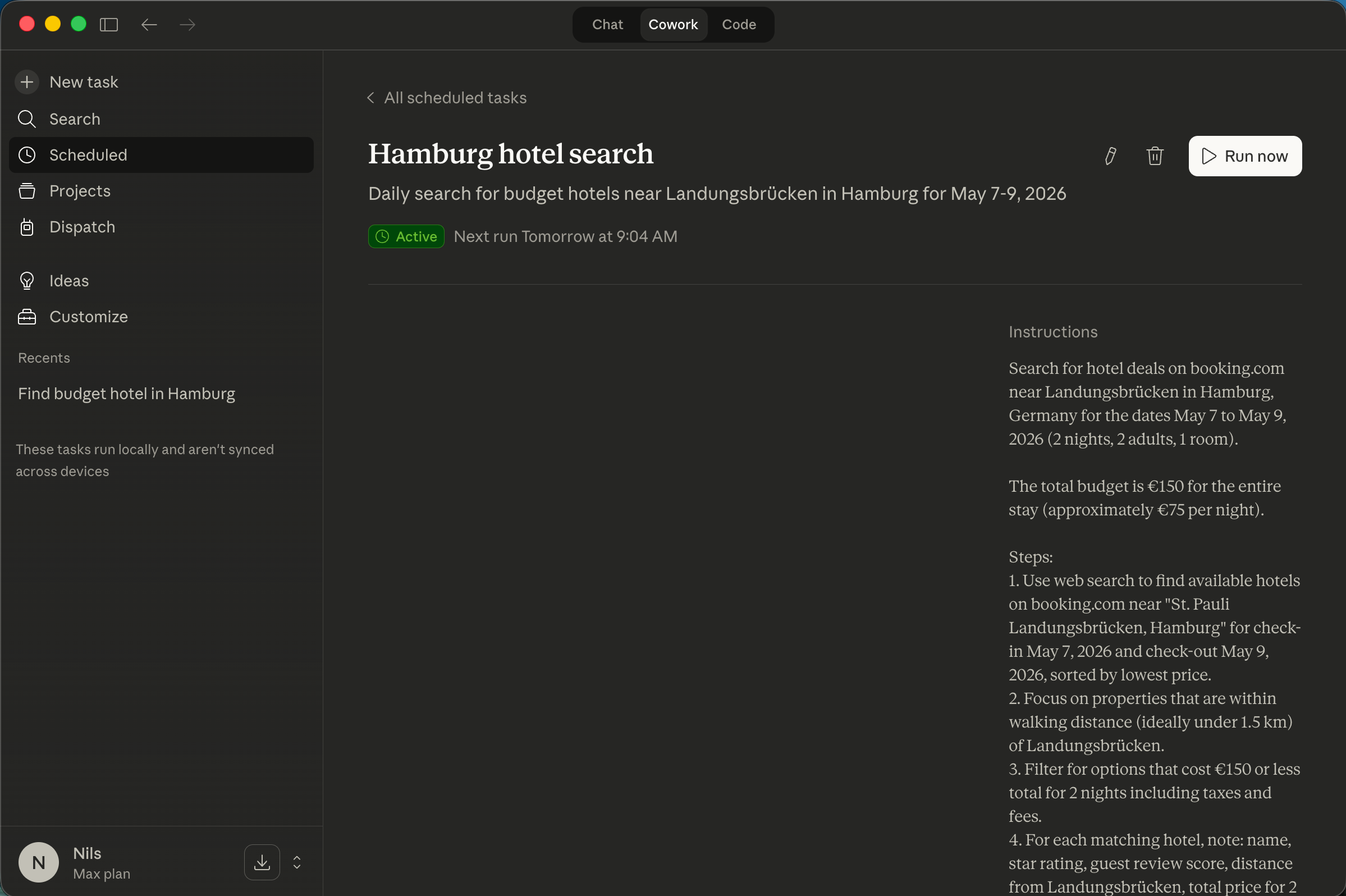This screenshot has width=1346, height=896.
Task: Toggle the sidebar panel icon
Action: [108, 25]
